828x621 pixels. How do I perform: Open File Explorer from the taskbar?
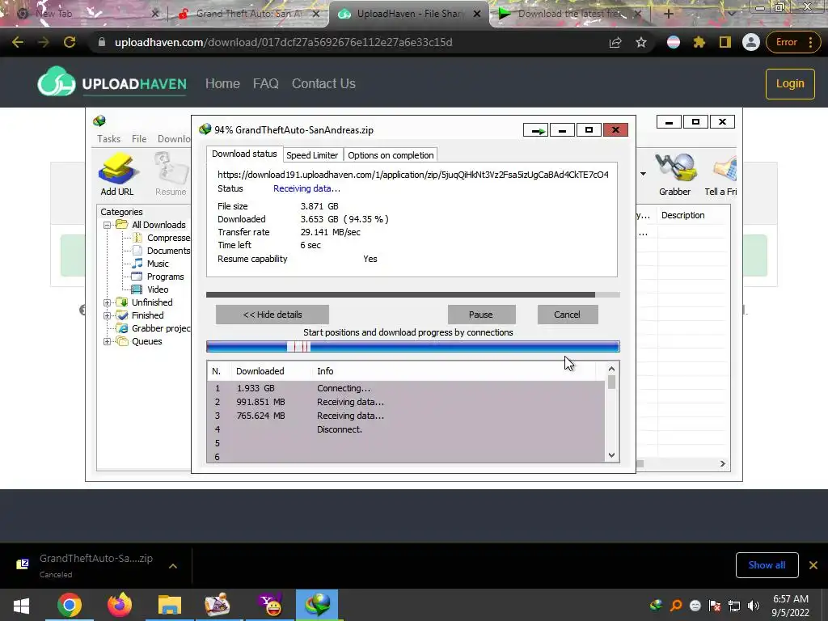coord(169,605)
